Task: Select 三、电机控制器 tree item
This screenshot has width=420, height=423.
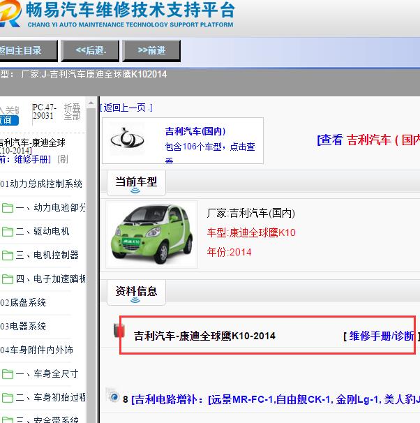Action: pyautogui.click(x=47, y=255)
